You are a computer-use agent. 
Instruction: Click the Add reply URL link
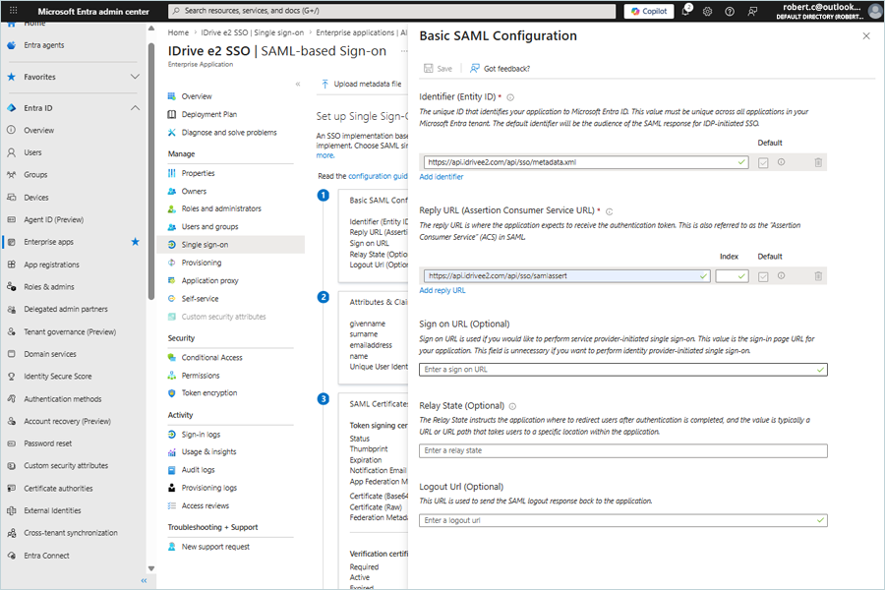442,290
